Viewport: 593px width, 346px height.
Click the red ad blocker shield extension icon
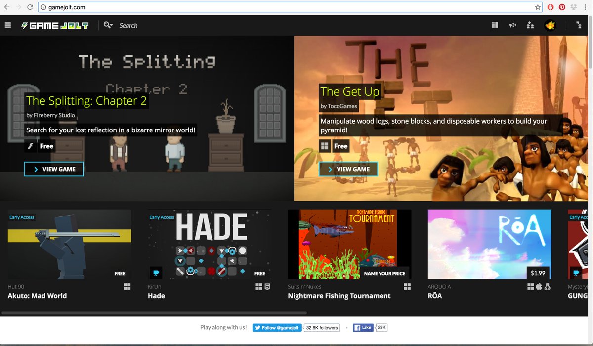coord(551,7)
